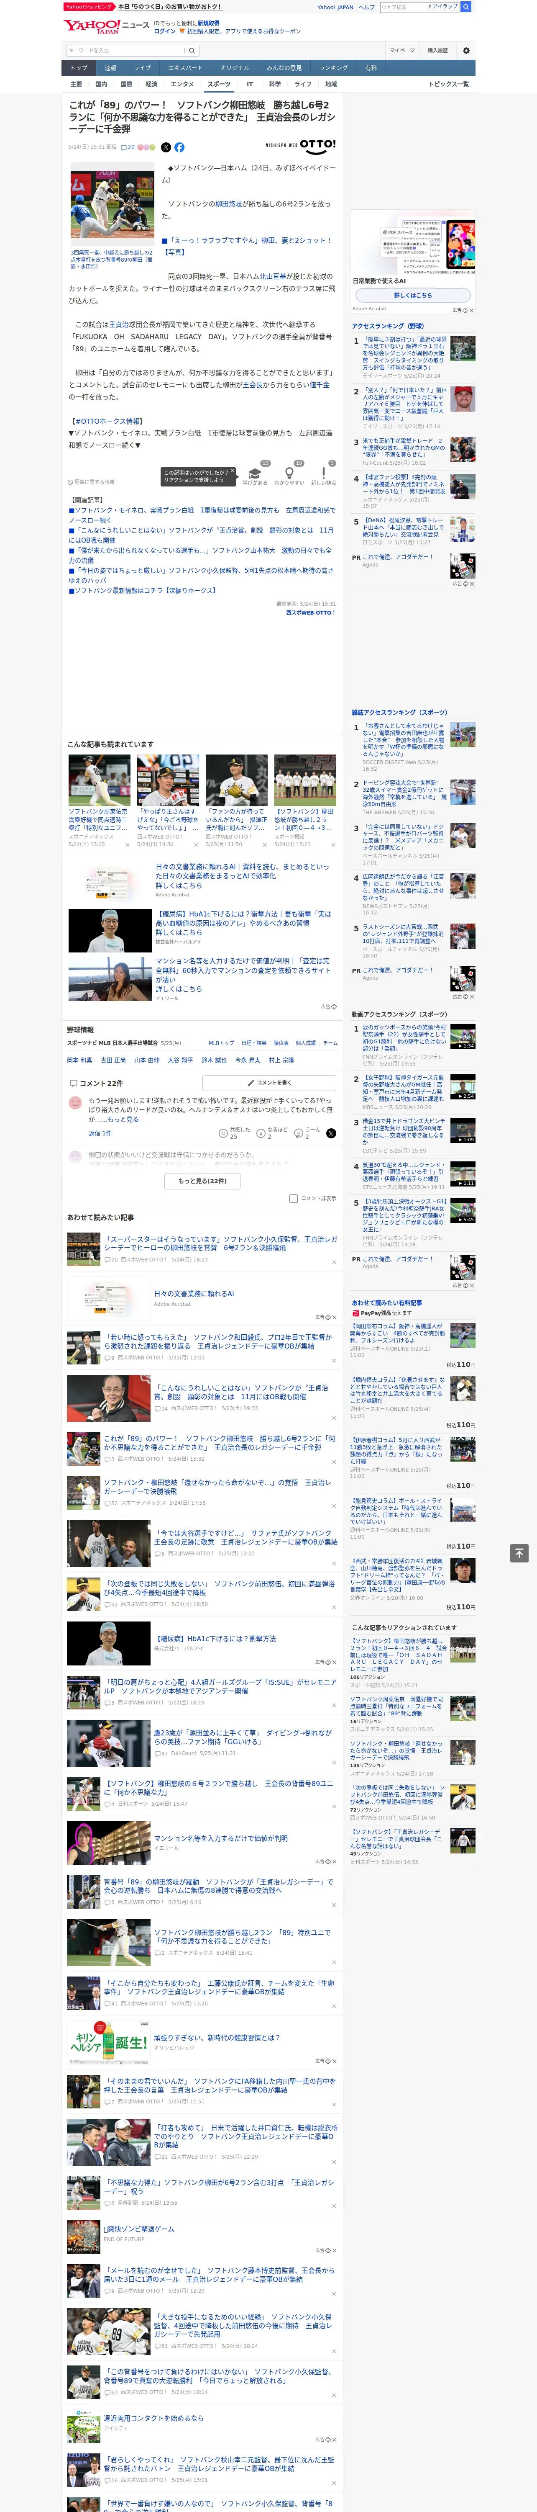Open the みんなの意見 tab
The image size is (537, 2512).
pyautogui.click(x=284, y=68)
